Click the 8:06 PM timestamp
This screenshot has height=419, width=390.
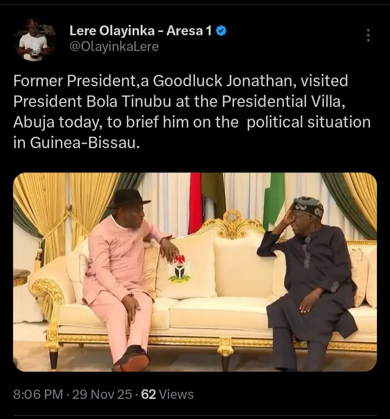pos(37,395)
